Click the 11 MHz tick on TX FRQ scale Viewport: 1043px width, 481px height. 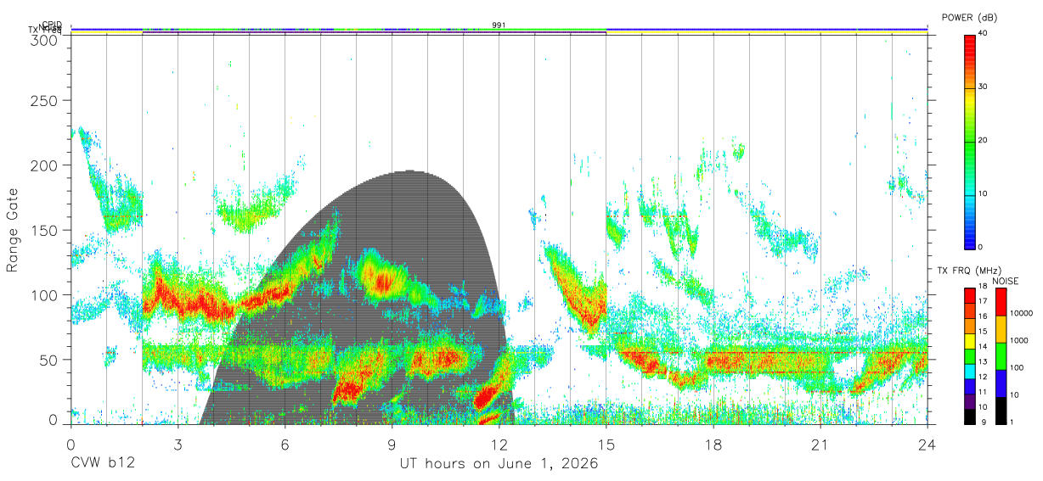click(x=983, y=392)
